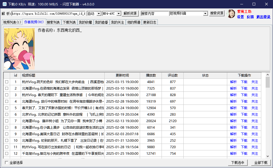Click 解析 link in row 1
This screenshot has width=273, height=168.
233,82
